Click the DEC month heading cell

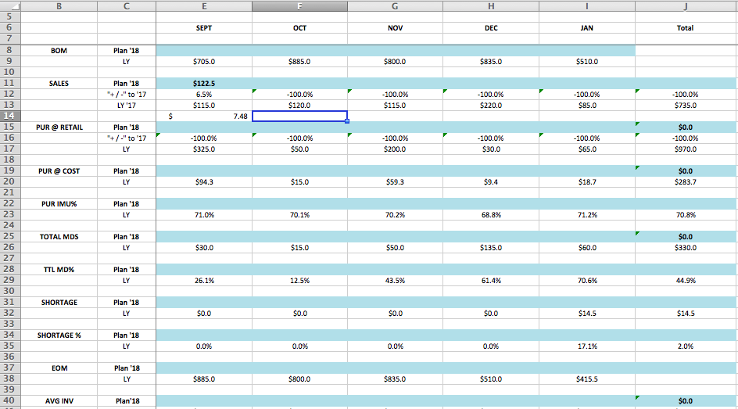491,28
